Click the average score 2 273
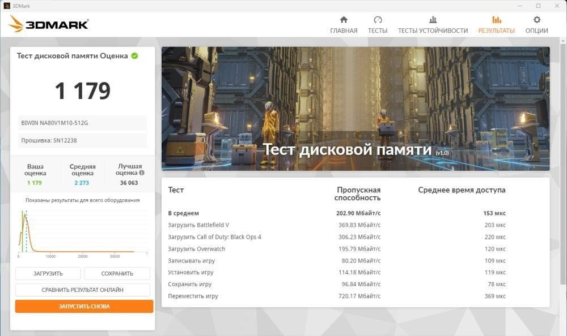This screenshot has height=336, width=567. [x=82, y=183]
